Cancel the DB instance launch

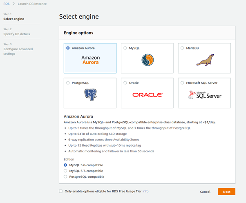(x=205, y=192)
